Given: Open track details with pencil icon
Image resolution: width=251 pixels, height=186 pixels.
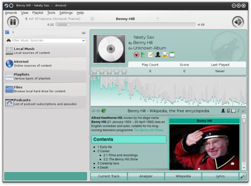Looking at the screenshot, I should (x=151, y=55).
